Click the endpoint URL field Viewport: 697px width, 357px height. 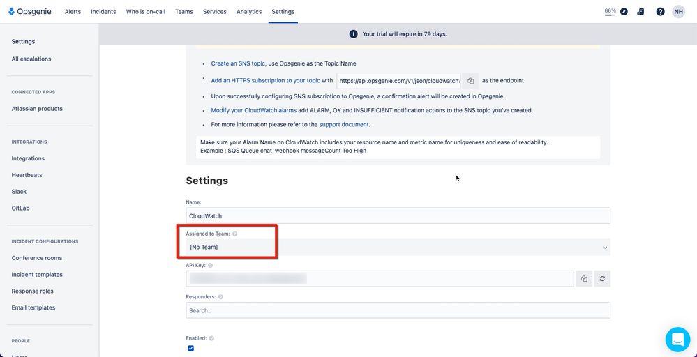point(399,81)
